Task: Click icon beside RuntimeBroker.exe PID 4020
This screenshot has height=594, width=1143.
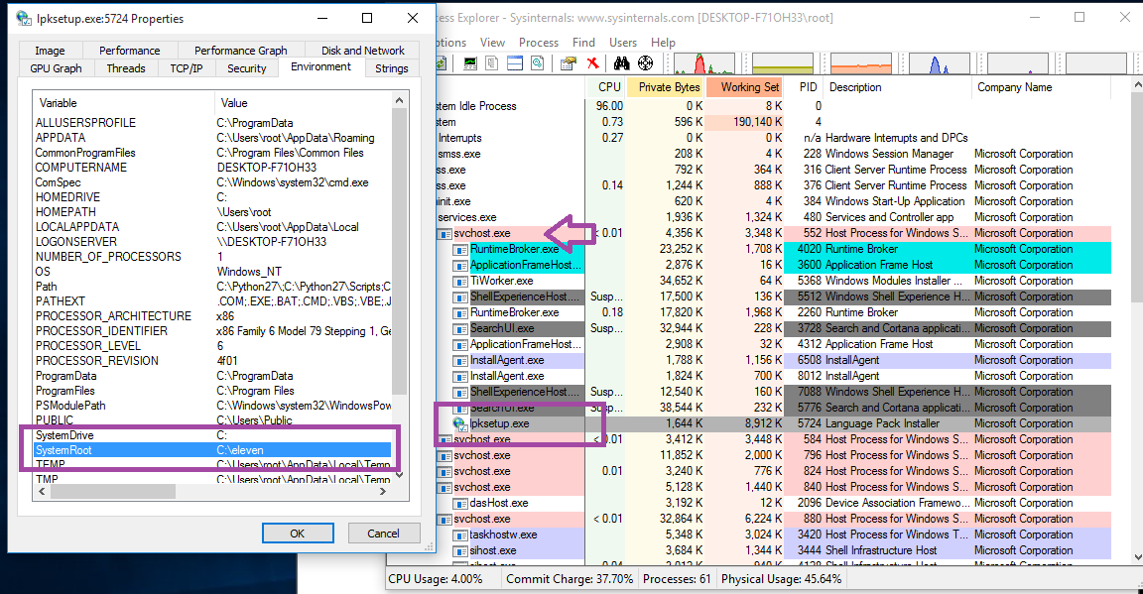Action: (x=459, y=249)
